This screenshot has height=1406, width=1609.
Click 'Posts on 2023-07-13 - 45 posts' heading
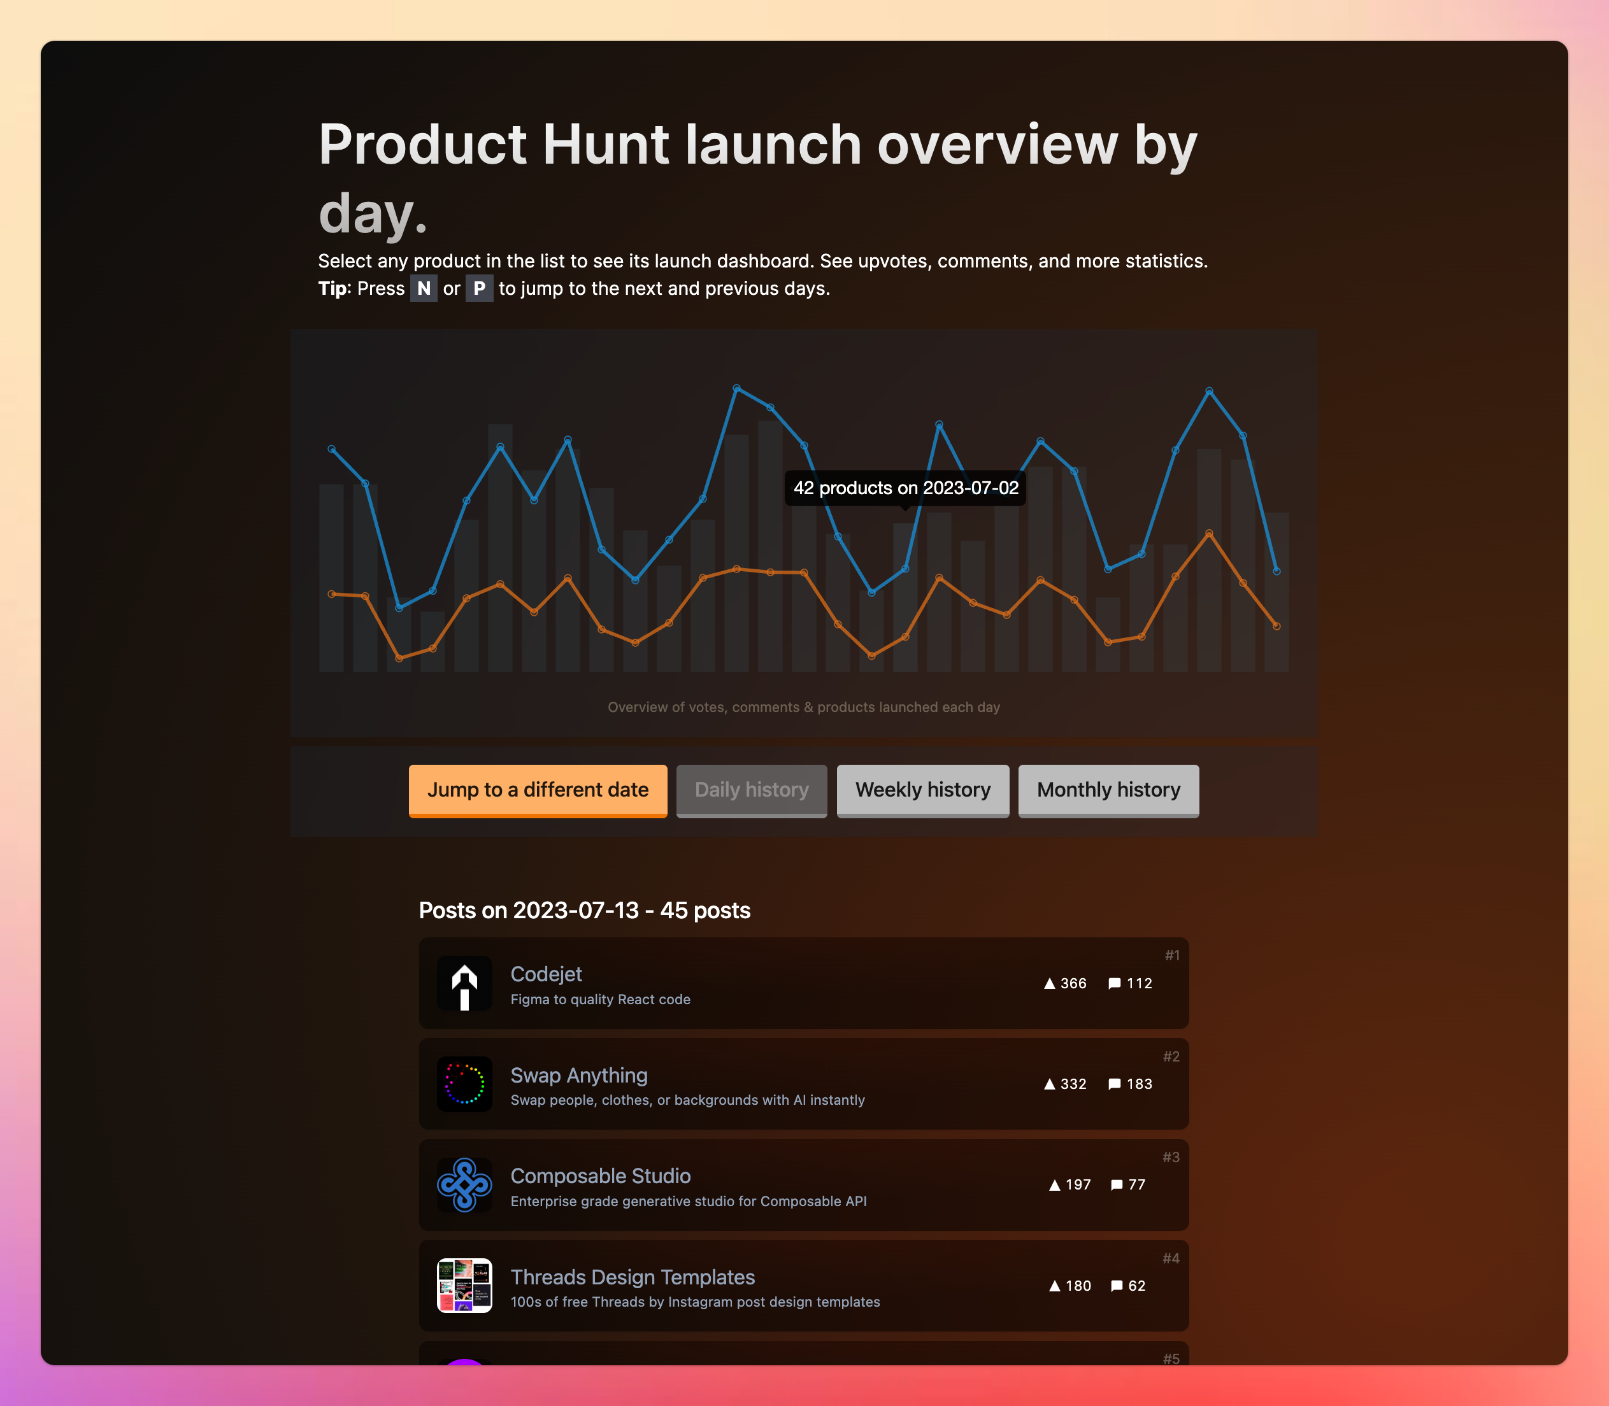tap(585, 910)
